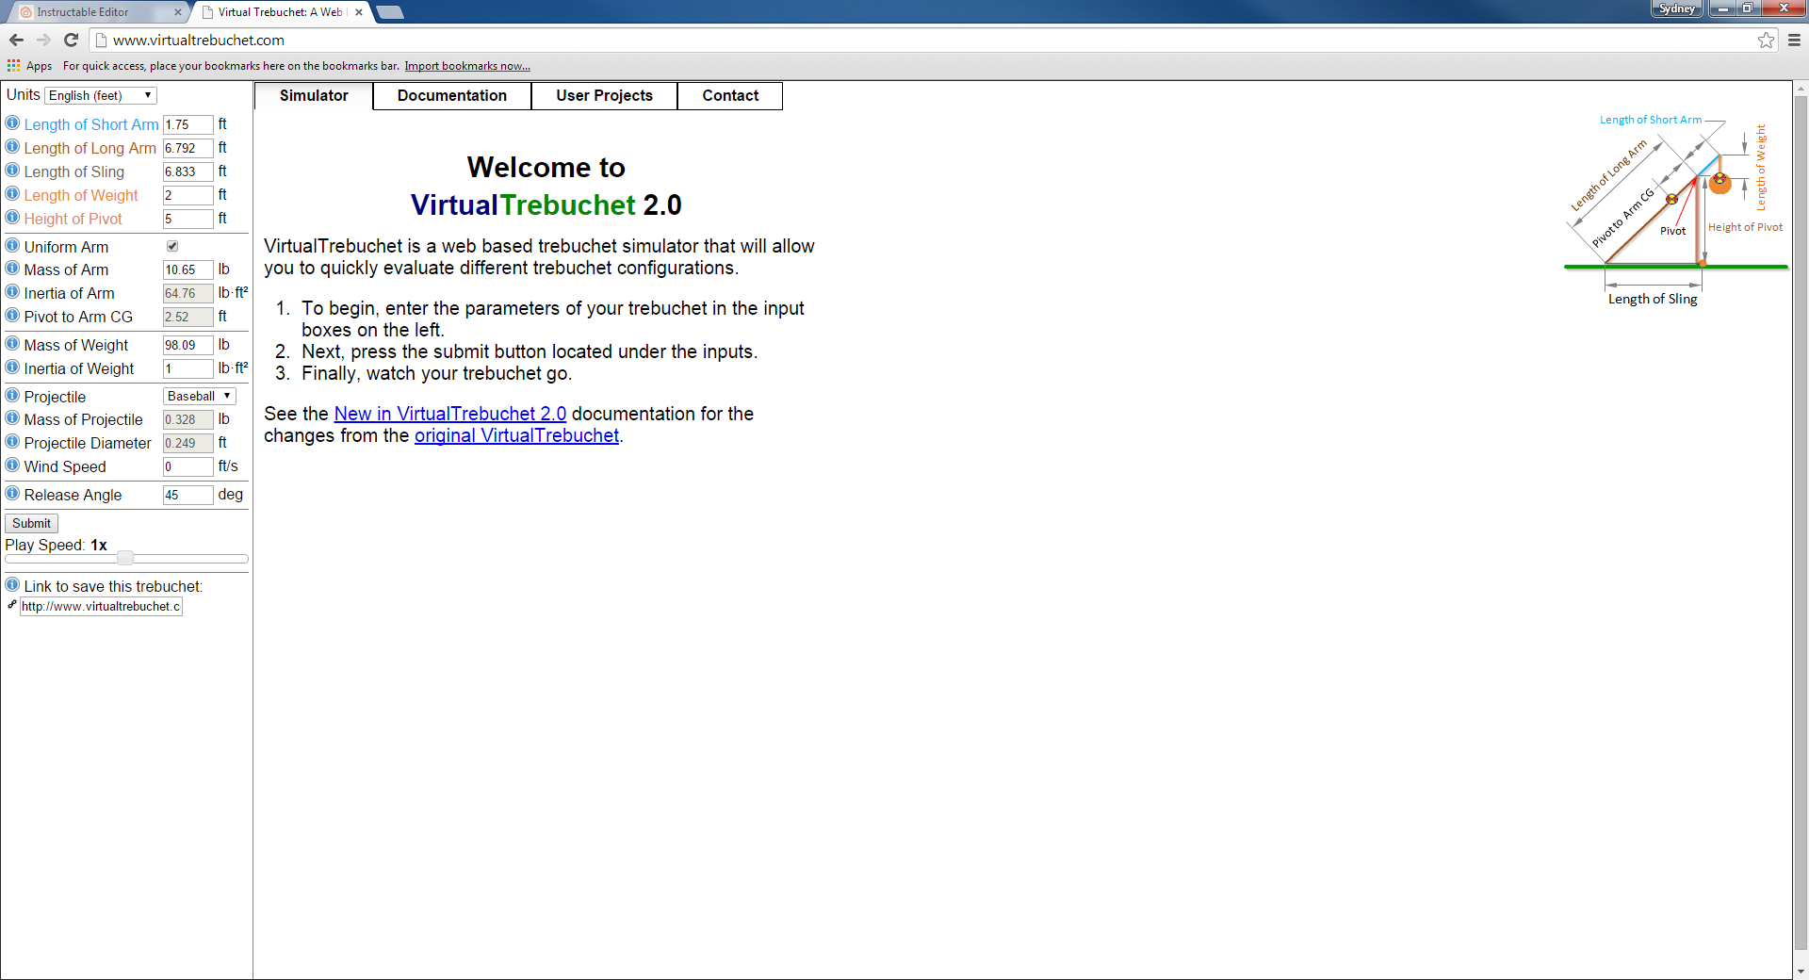Image resolution: width=1809 pixels, height=980 pixels.
Task: Open the original VirtualTrebuchet link
Action: pyautogui.click(x=516, y=435)
